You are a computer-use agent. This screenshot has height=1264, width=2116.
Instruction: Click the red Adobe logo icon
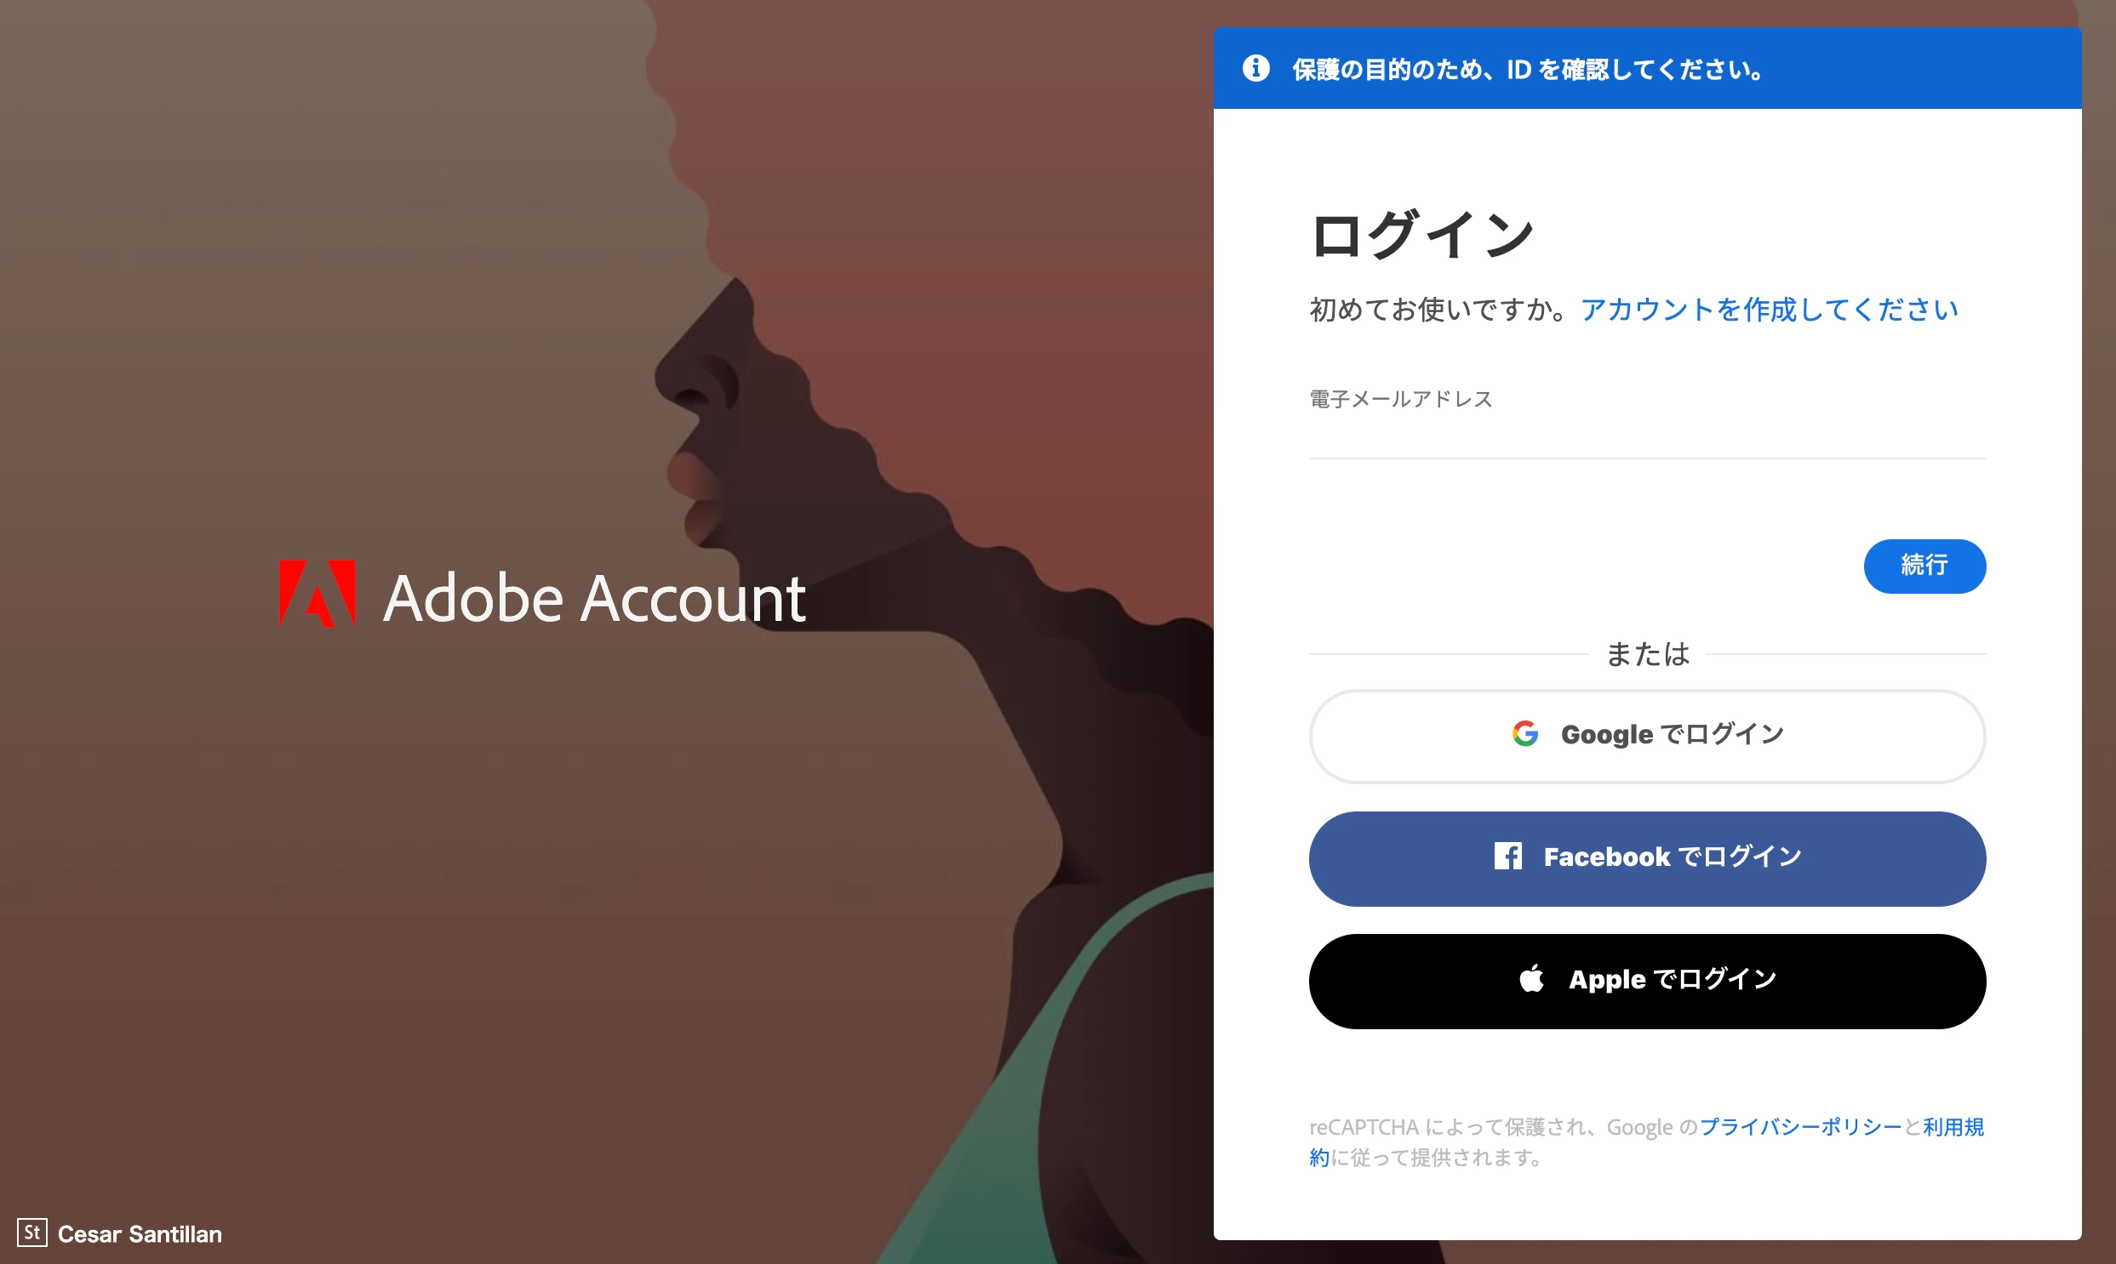(x=317, y=594)
